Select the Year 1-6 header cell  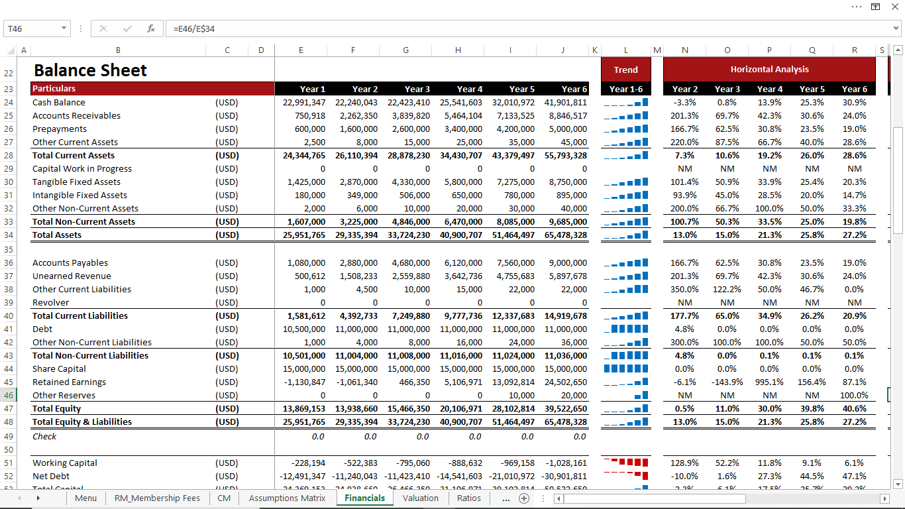tap(625, 89)
